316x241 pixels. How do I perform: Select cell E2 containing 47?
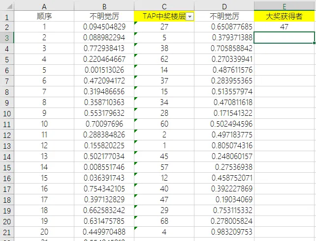[284, 27]
